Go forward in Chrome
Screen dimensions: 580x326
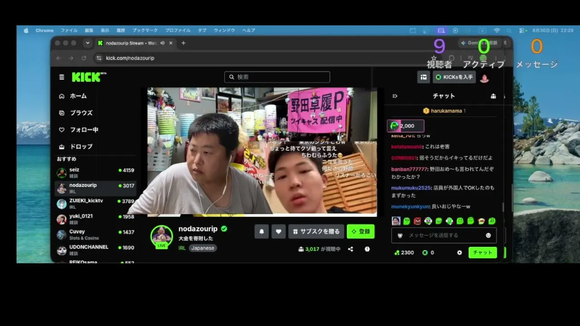[x=71, y=58]
